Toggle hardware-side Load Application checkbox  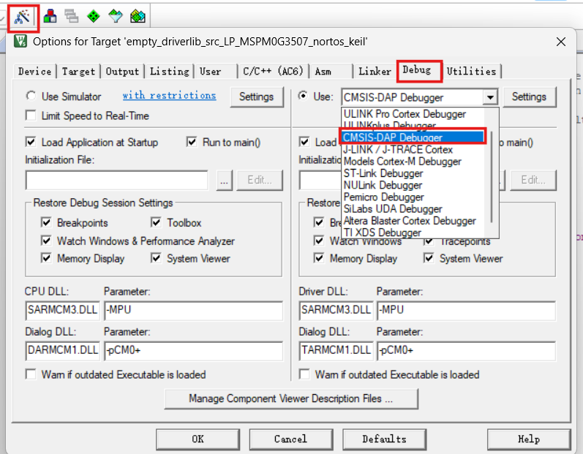pos(304,142)
